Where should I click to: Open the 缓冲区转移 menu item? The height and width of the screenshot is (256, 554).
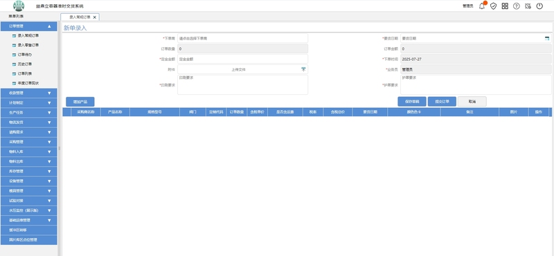point(28,230)
